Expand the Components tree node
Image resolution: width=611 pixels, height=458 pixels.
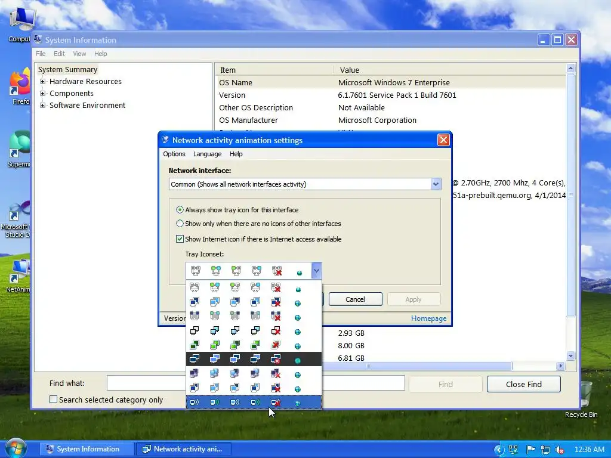[43, 94]
